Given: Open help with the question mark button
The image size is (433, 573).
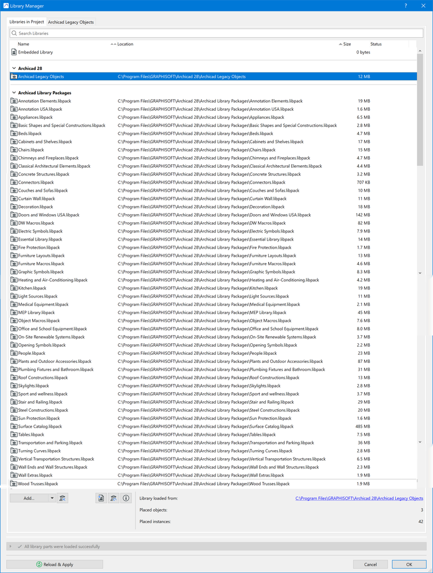Looking at the screenshot, I should (406, 6).
